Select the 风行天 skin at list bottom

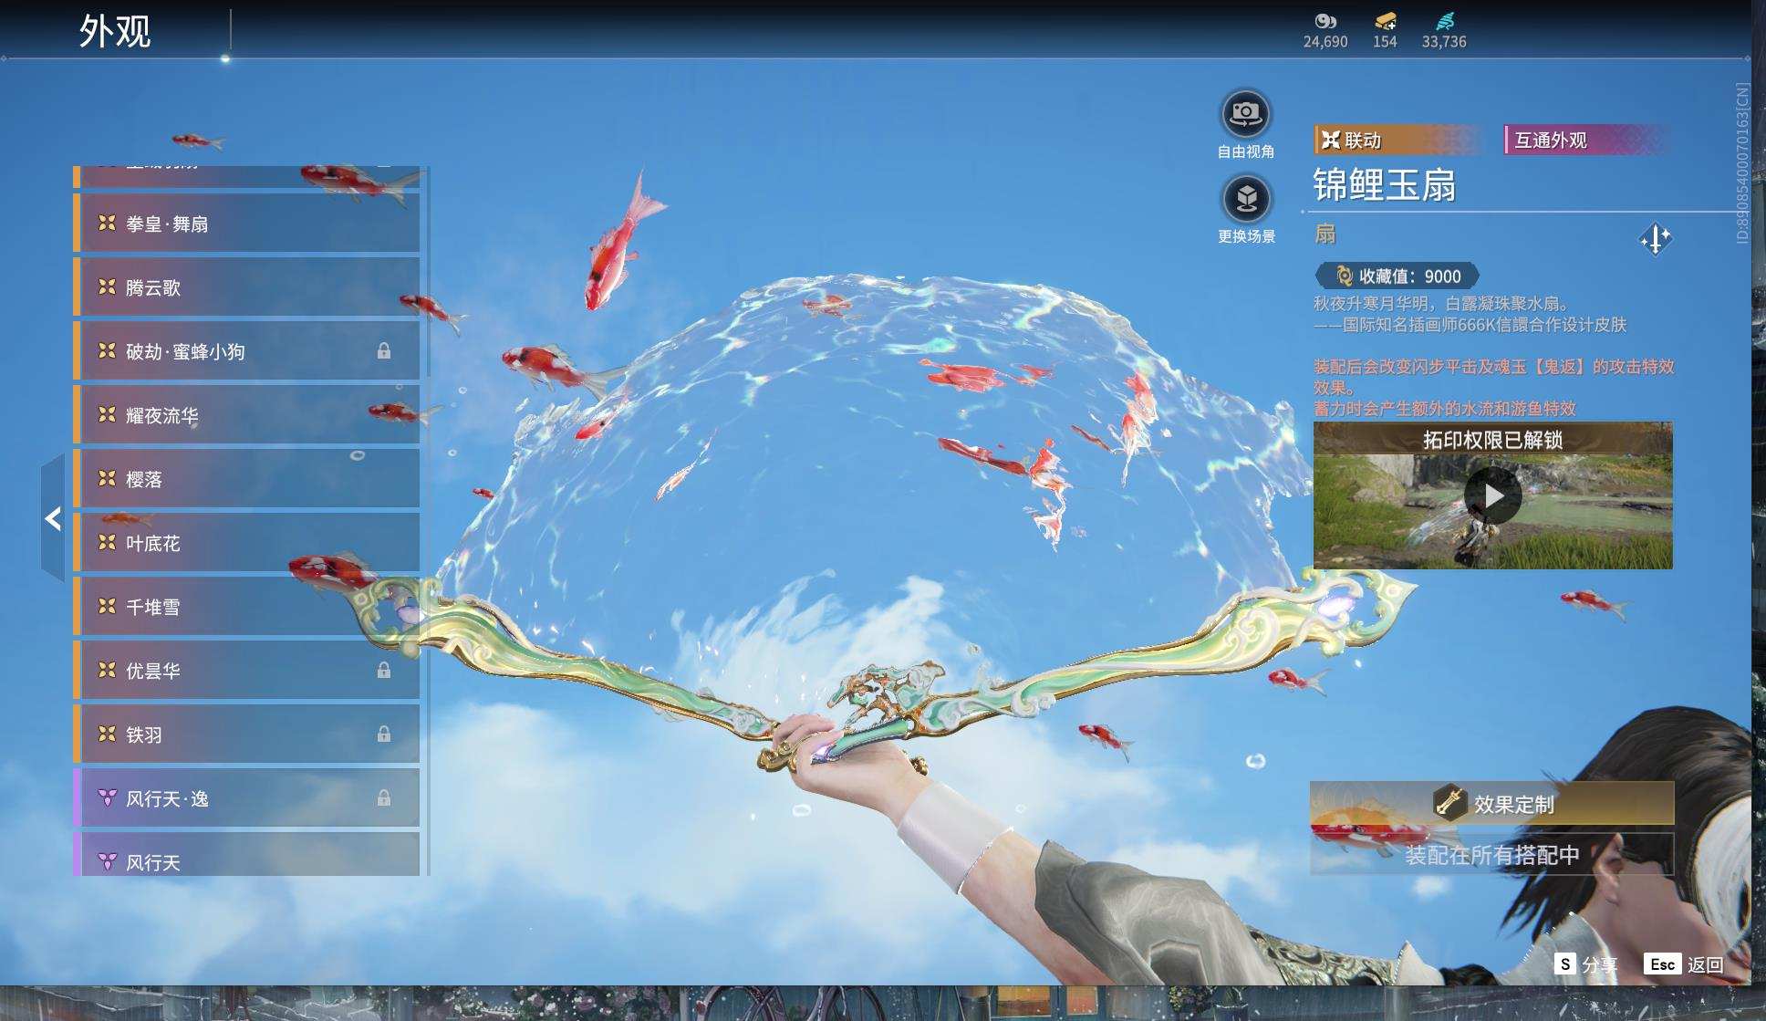tap(246, 855)
